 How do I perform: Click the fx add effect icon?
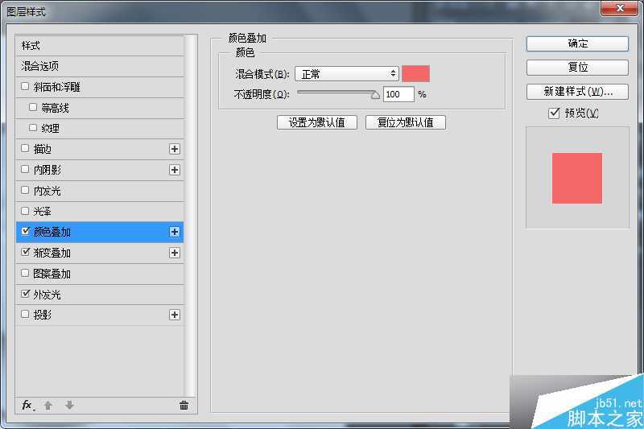tap(27, 405)
